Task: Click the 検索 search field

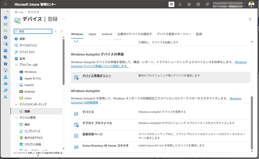Action: [33, 31]
